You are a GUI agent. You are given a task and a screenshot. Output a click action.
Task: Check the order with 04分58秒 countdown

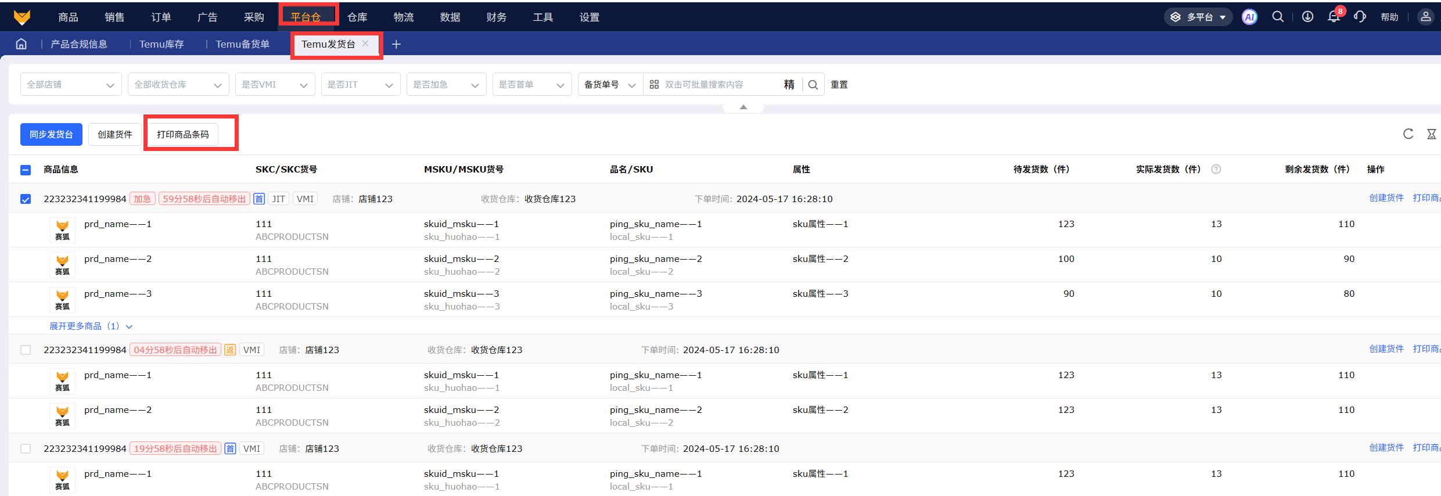click(x=26, y=350)
